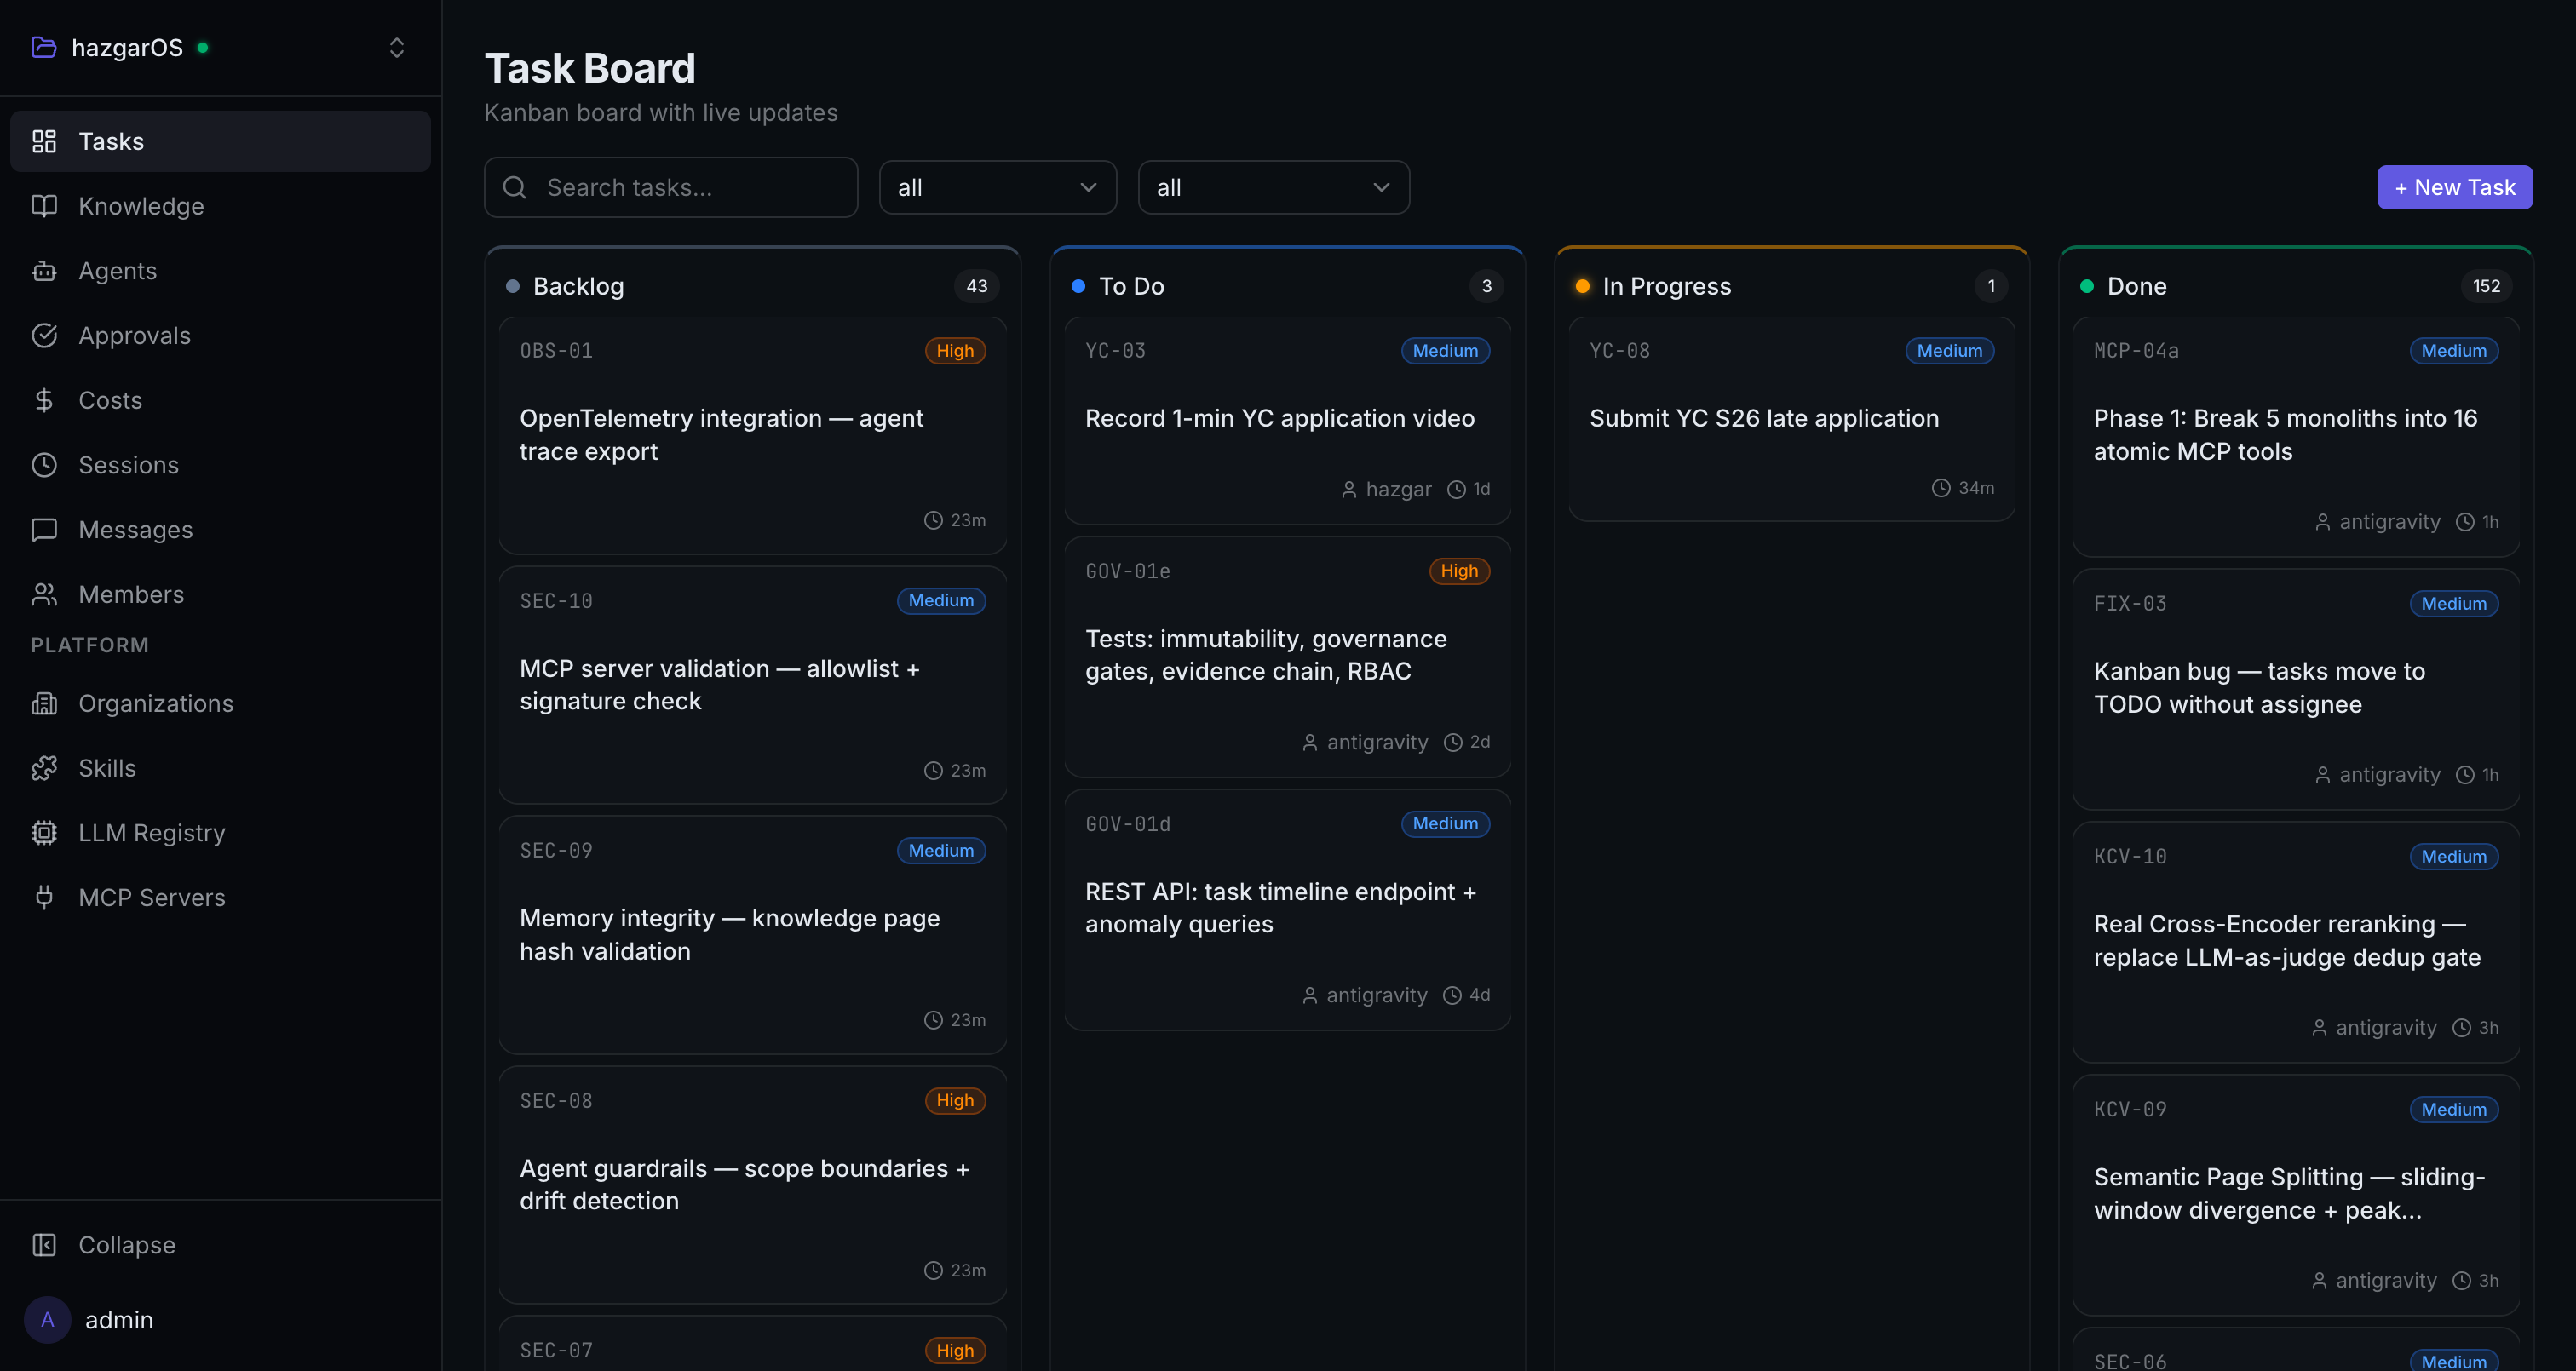Click the In Progress count badge 1
This screenshot has height=1371, width=2576.
[x=1990, y=286]
